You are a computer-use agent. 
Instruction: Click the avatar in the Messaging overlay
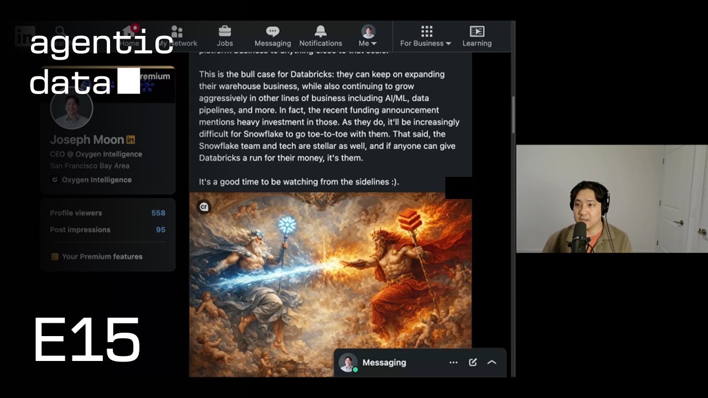pyautogui.click(x=348, y=363)
